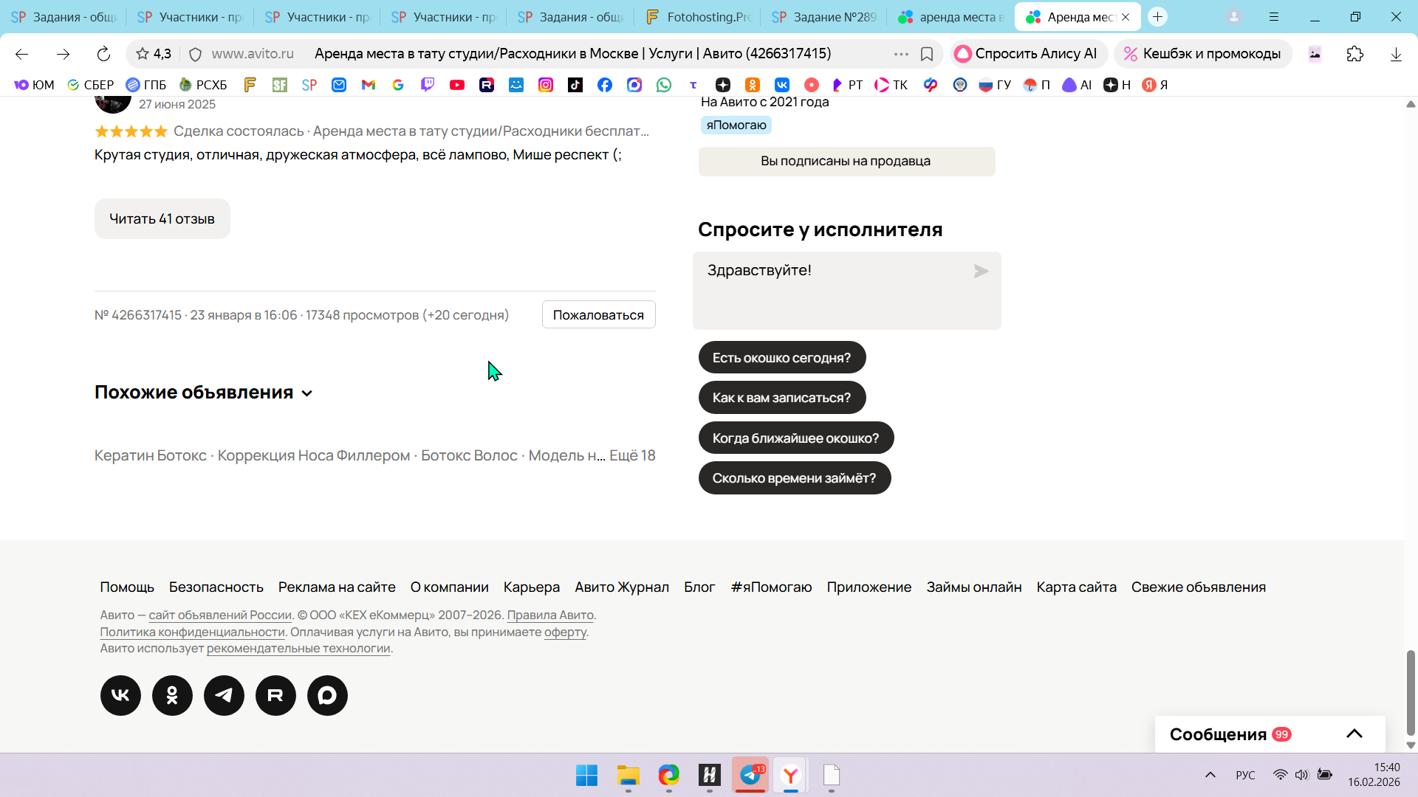
Task: Open YouTube bookmark icon
Action: (457, 85)
